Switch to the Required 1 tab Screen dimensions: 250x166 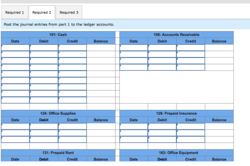click(15, 12)
